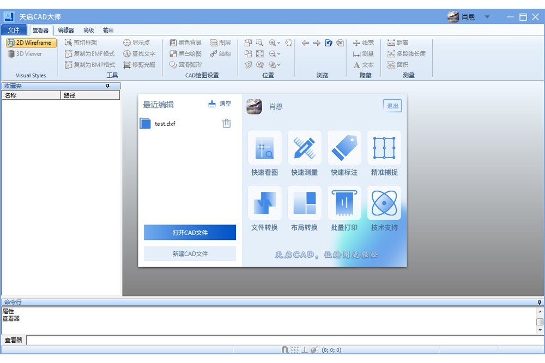The image size is (545, 363).
Task: Select the 面积 area measure tool
Action: tap(398, 65)
